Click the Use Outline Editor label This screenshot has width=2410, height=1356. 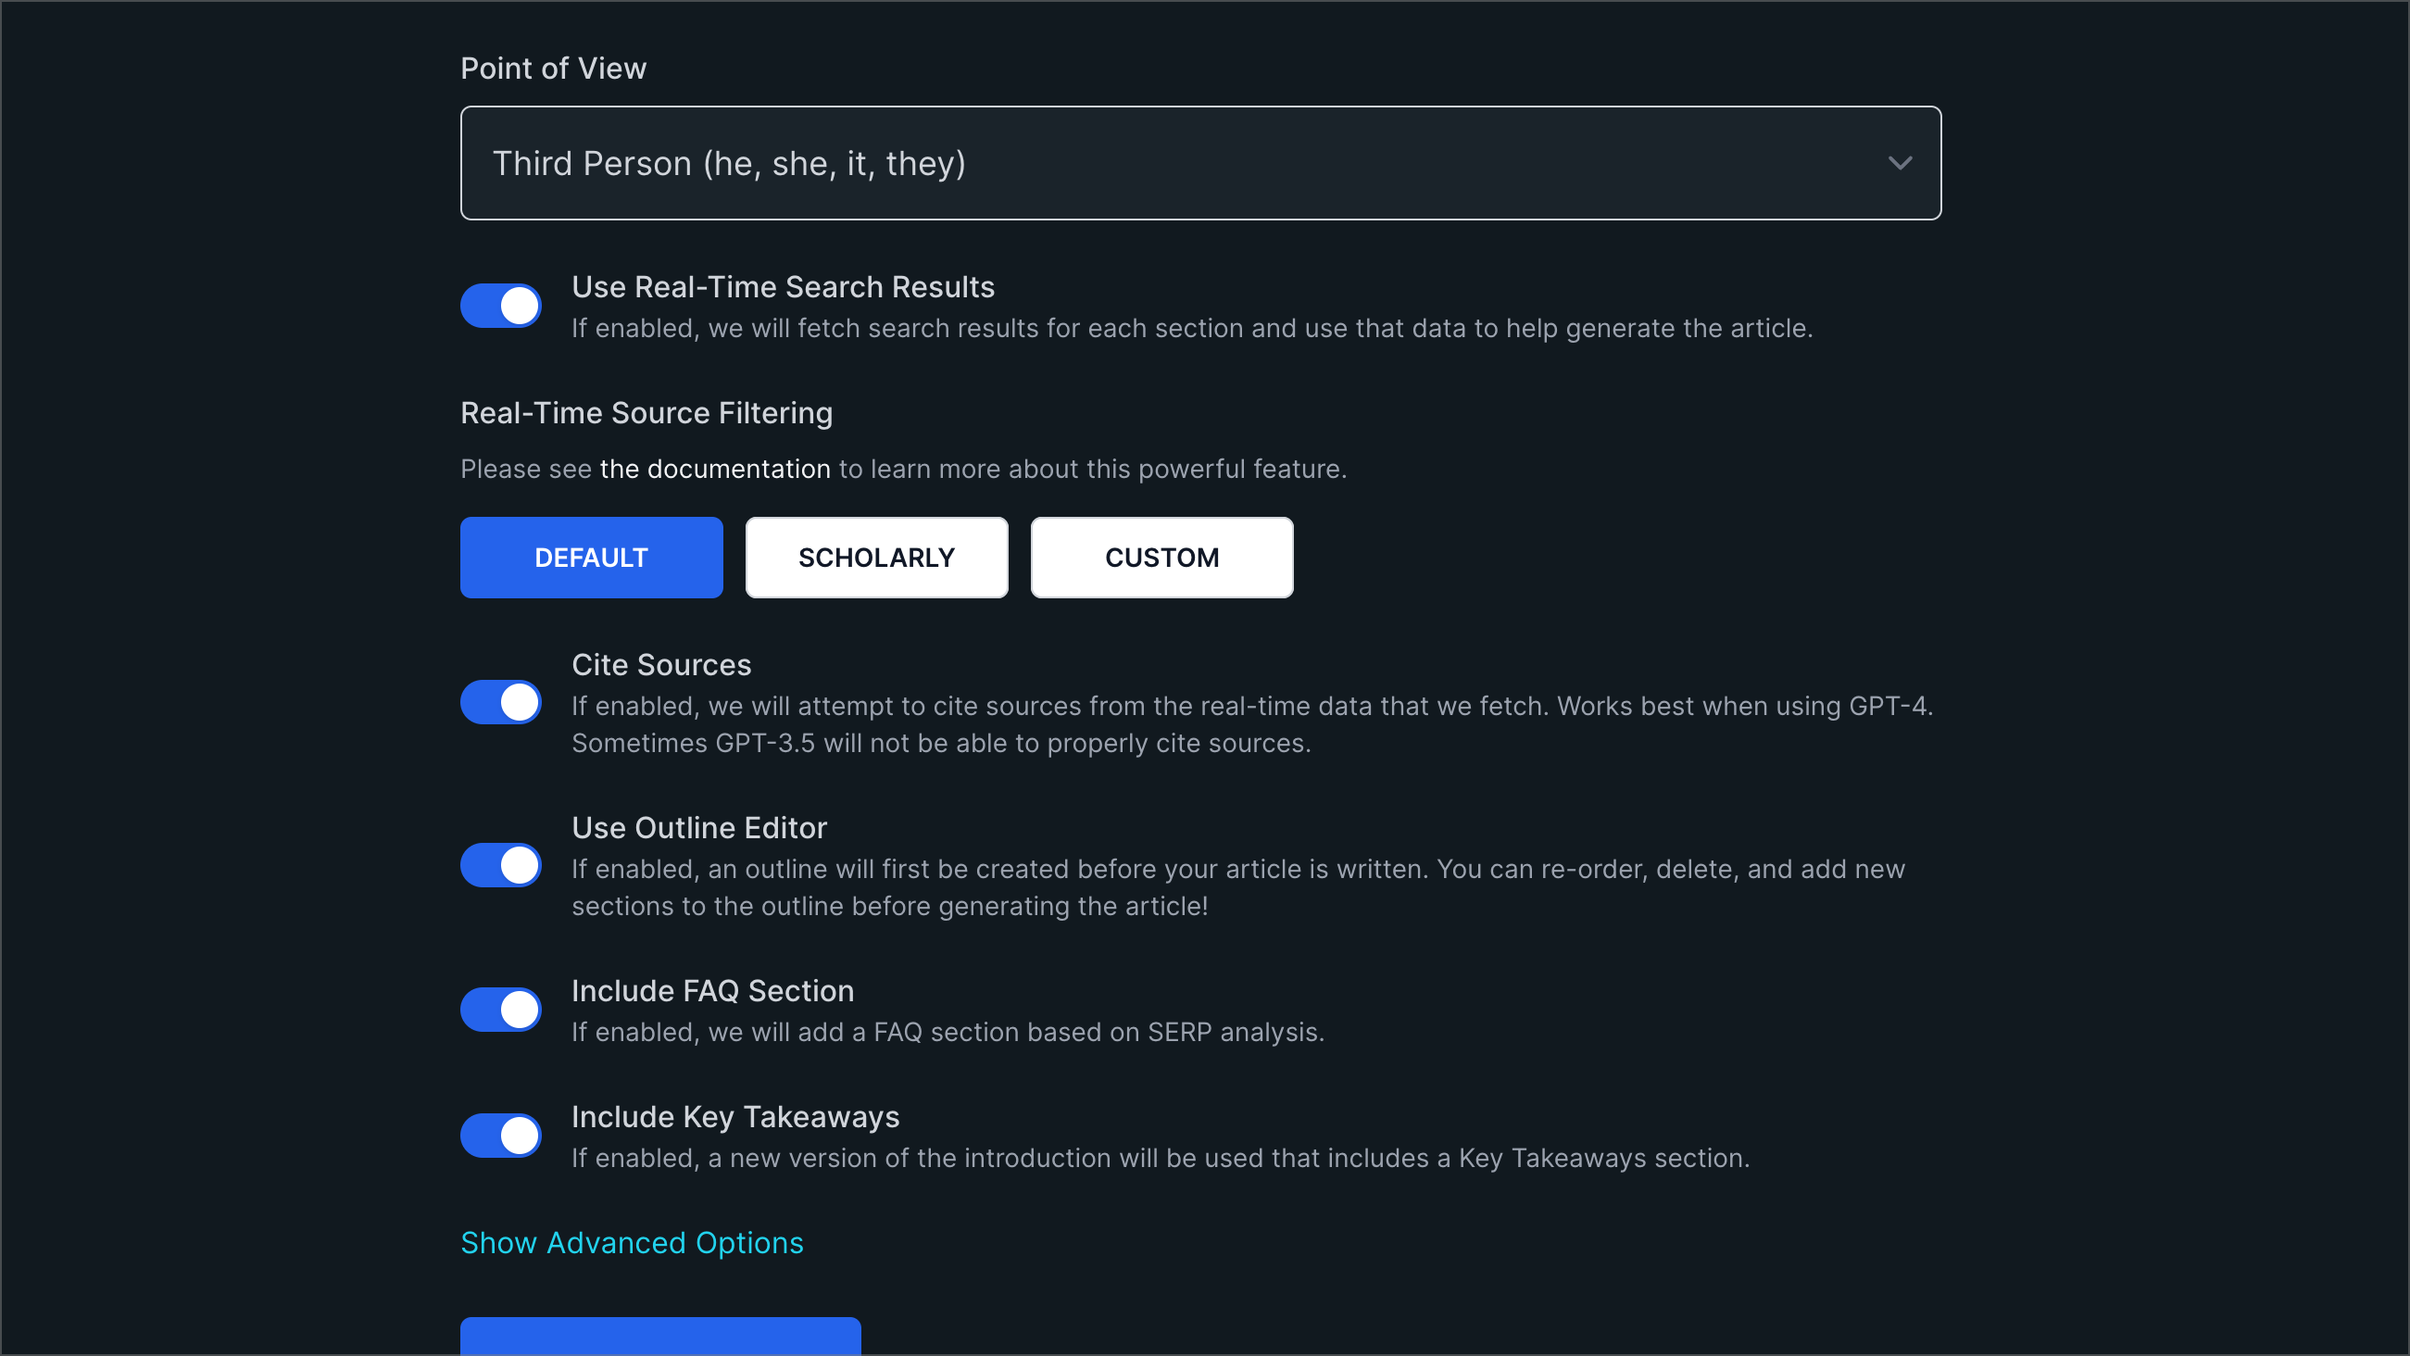700,827
